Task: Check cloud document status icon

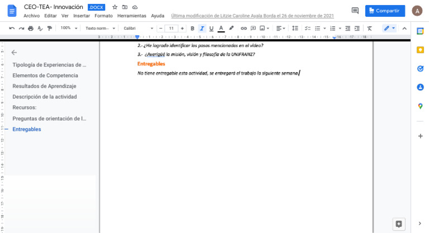Action: (x=135, y=7)
